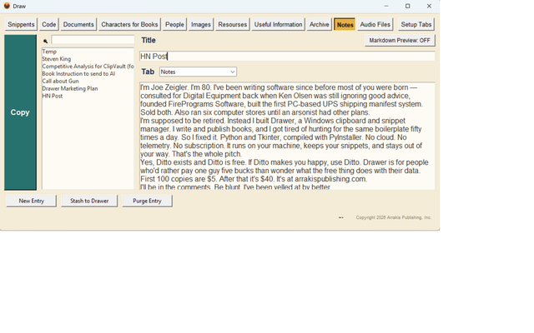Screen dimensions: 534x333
Task: Click the Drawer app icon in title bar
Action: click(x=7, y=6)
